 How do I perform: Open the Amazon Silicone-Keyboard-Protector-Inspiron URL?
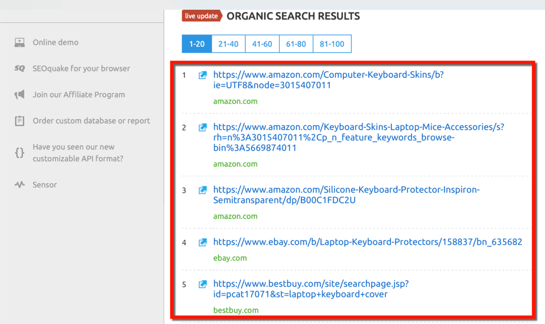[347, 195]
